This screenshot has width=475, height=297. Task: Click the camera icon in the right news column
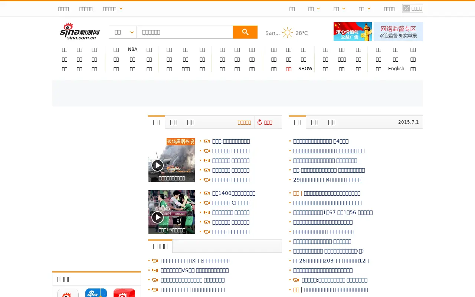pos(296,280)
